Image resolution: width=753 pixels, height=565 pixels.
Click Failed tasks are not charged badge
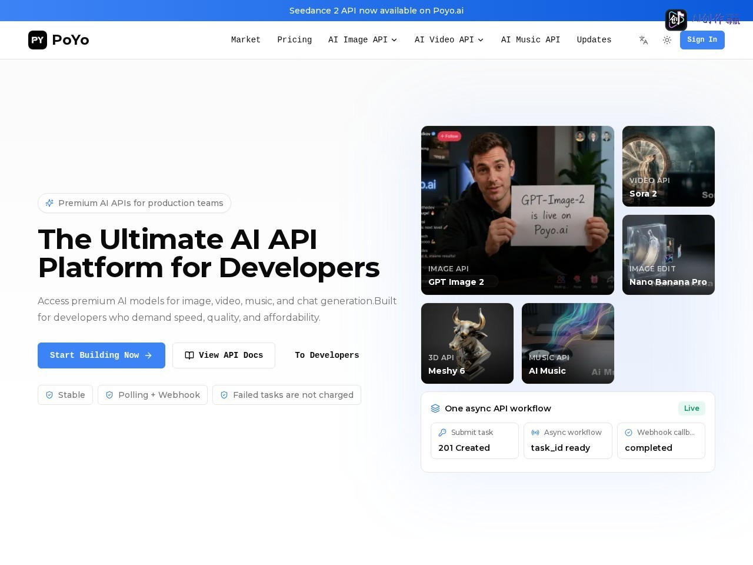click(x=286, y=395)
